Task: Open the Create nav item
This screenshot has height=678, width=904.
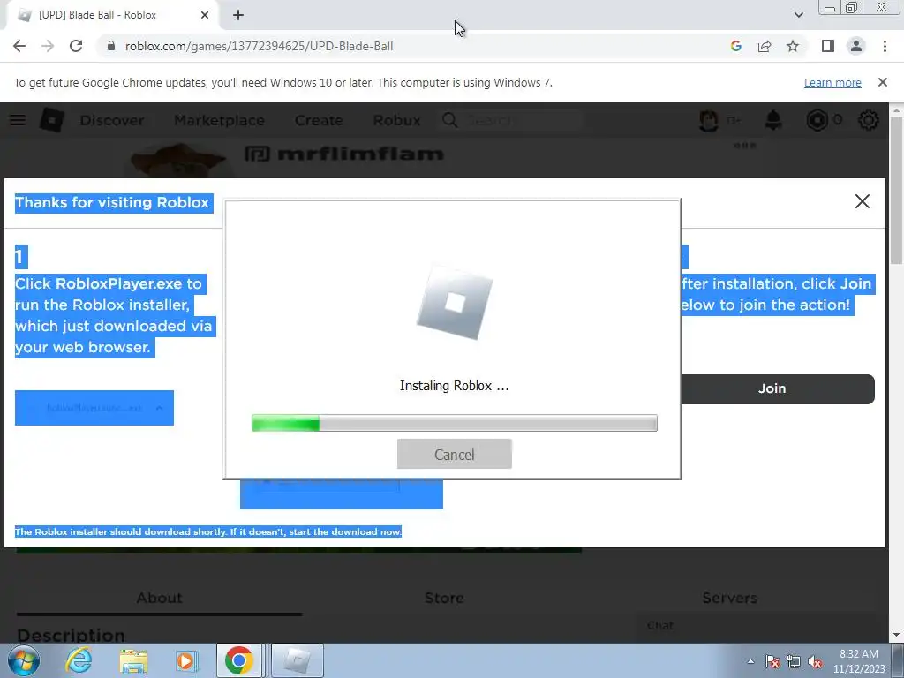Action: coord(318,120)
